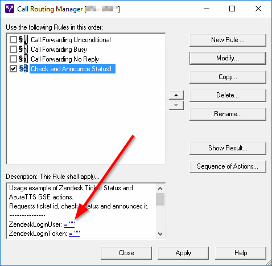Tick the Call Forwarding No Reply checkbox
Image resolution: width=272 pixels, height=266 pixels.
[13, 59]
